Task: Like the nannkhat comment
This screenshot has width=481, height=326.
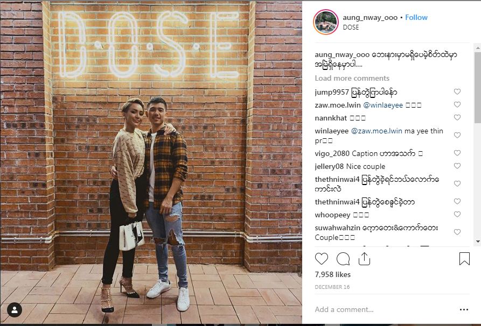Action: click(x=457, y=117)
